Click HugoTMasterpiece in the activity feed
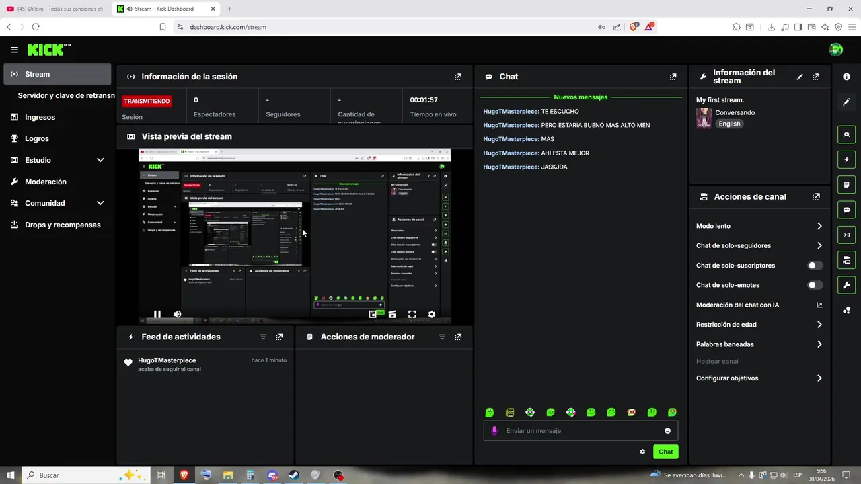The height and width of the screenshot is (484, 861). tap(167, 360)
